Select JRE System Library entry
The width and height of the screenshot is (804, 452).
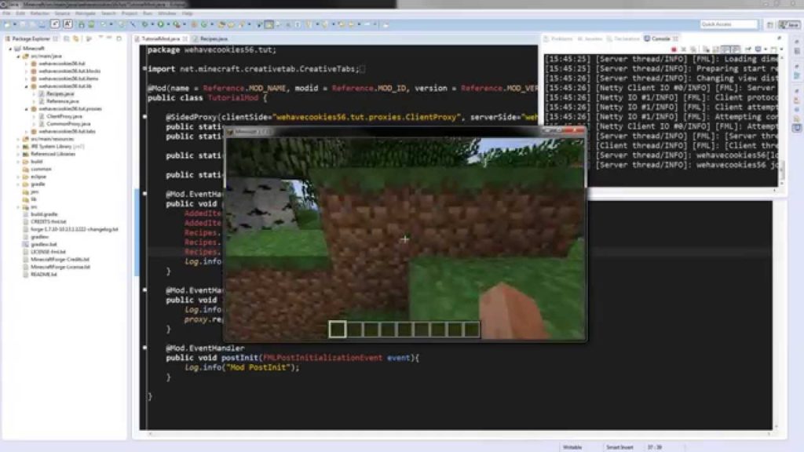coord(57,147)
